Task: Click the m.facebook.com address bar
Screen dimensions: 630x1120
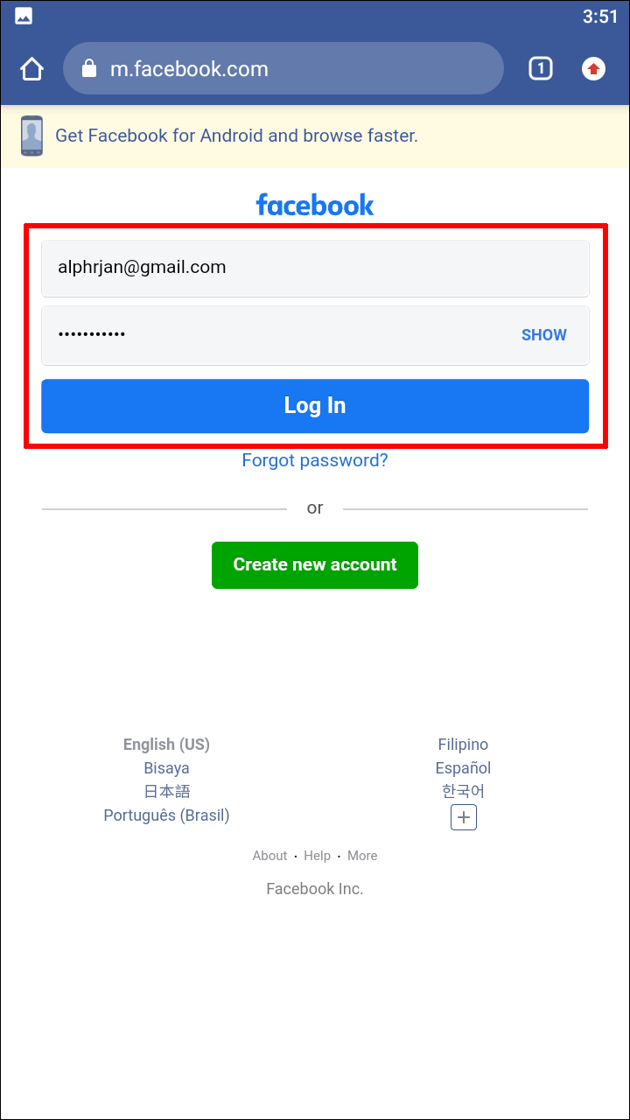Action: pos(283,69)
